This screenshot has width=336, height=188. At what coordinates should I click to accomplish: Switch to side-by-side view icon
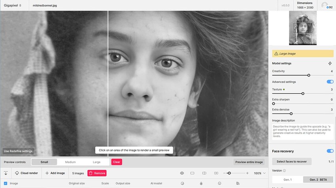pyautogui.click(x=216, y=173)
